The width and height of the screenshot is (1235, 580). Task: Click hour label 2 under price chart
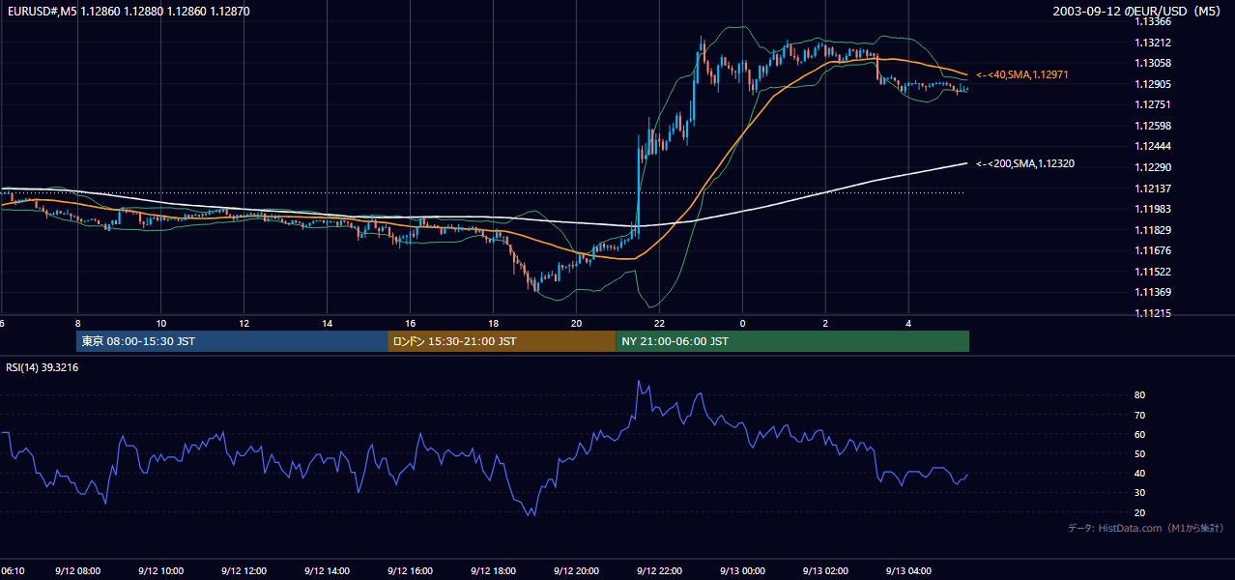pos(825,323)
